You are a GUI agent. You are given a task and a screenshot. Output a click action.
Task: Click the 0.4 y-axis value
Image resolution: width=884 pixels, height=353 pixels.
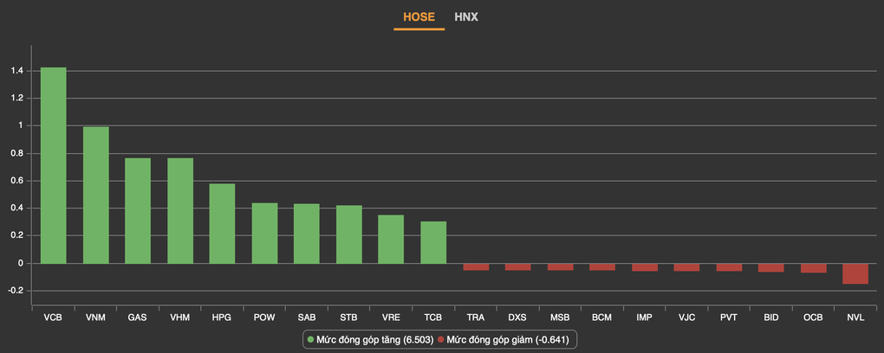[x=16, y=209]
